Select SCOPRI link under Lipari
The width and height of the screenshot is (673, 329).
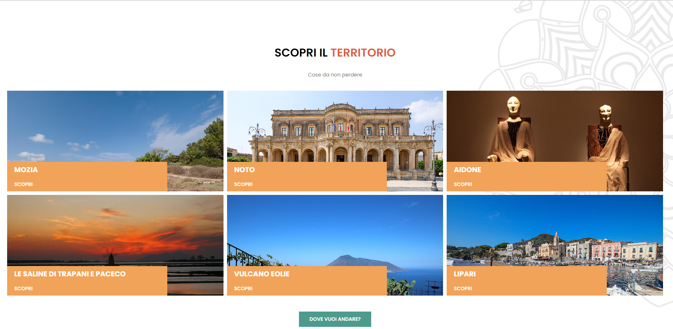pyautogui.click(x=463, y=288)
